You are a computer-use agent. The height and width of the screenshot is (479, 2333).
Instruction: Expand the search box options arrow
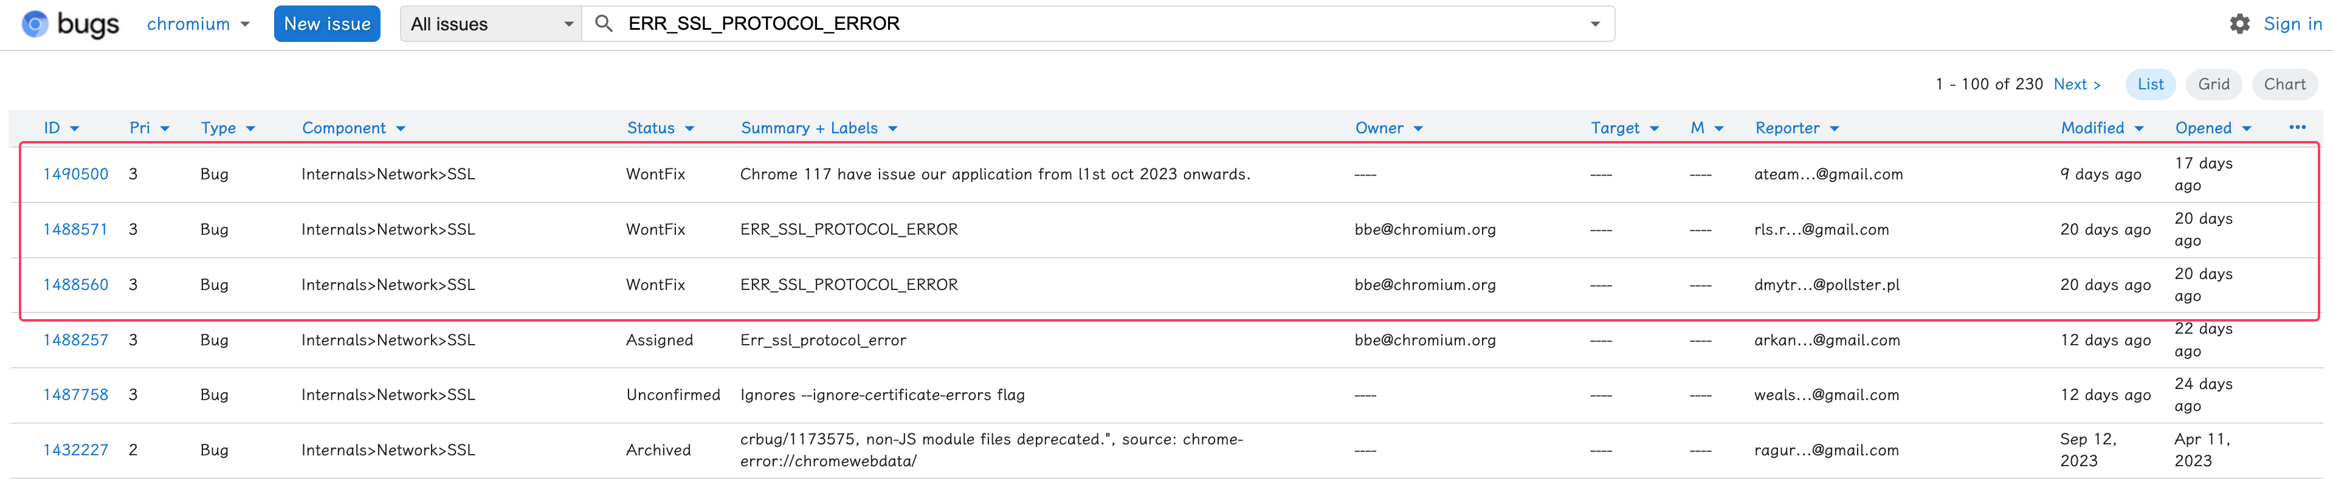point(1595,24)
